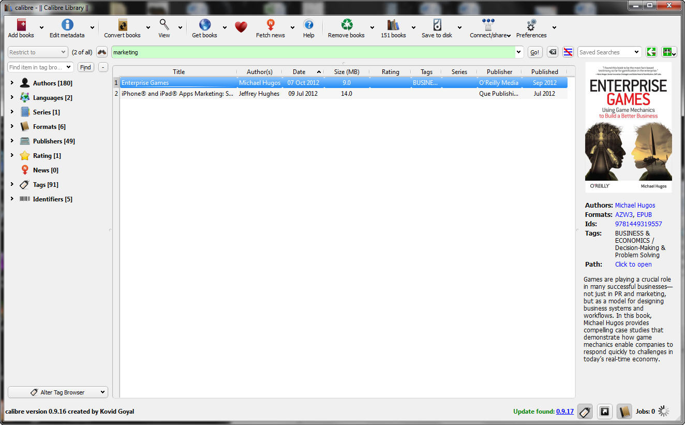
Task: Open Help question mark icon
Action: click(308, 25)
